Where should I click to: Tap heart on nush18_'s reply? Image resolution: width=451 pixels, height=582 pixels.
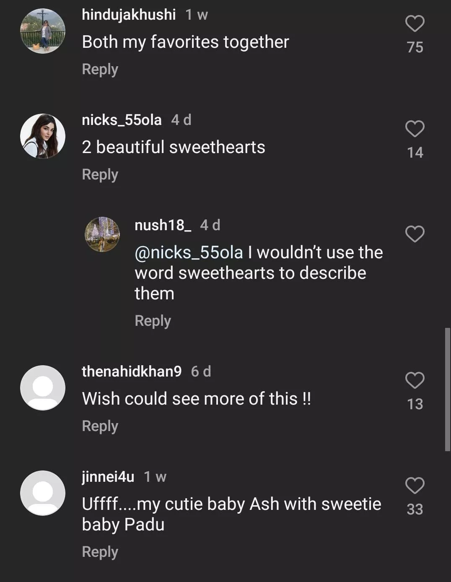[x=415, y=234]
